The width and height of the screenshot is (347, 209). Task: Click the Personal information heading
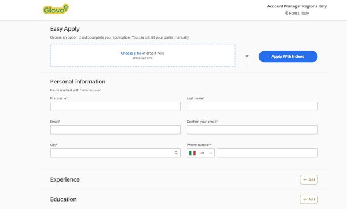tap(77, 82)
